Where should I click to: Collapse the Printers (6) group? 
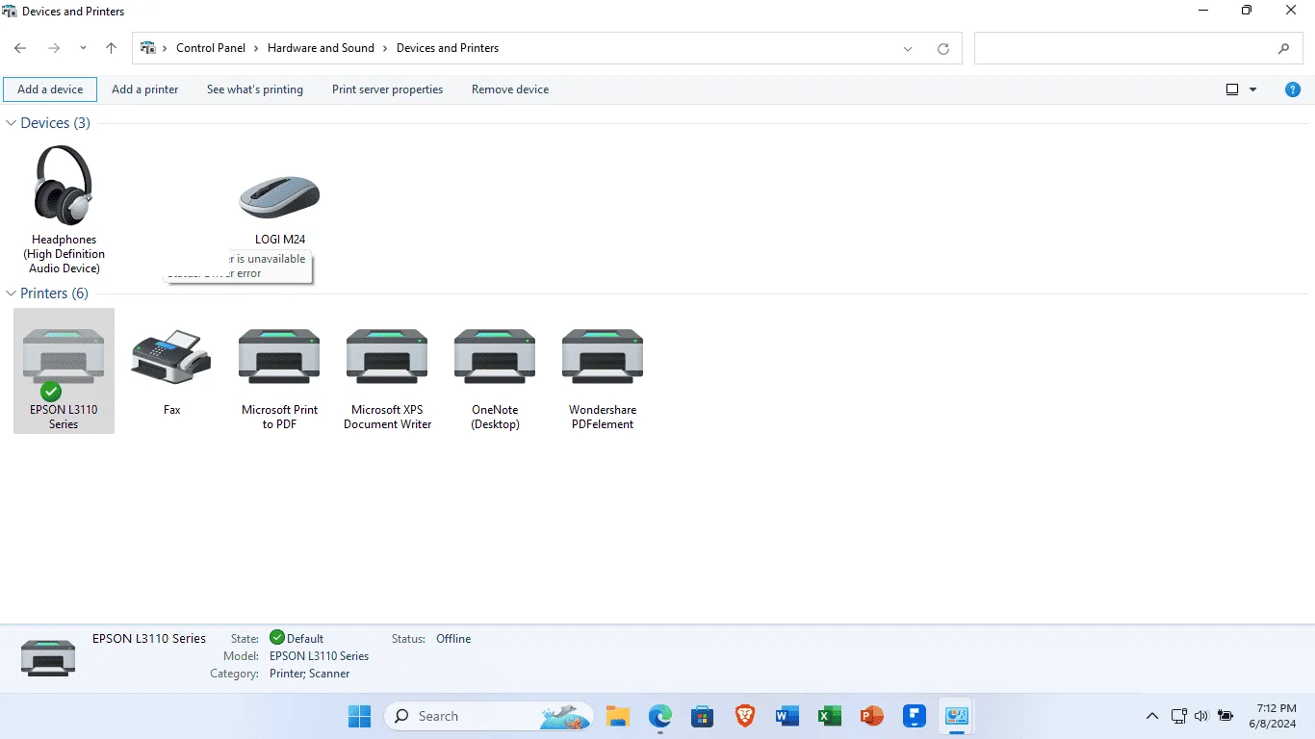[x=13, y=293]
